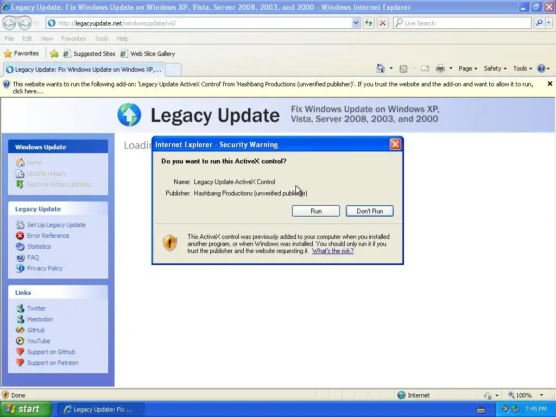Open the File menu
The height and width of the screenshot is (417, 556).
tap(10, 39)
